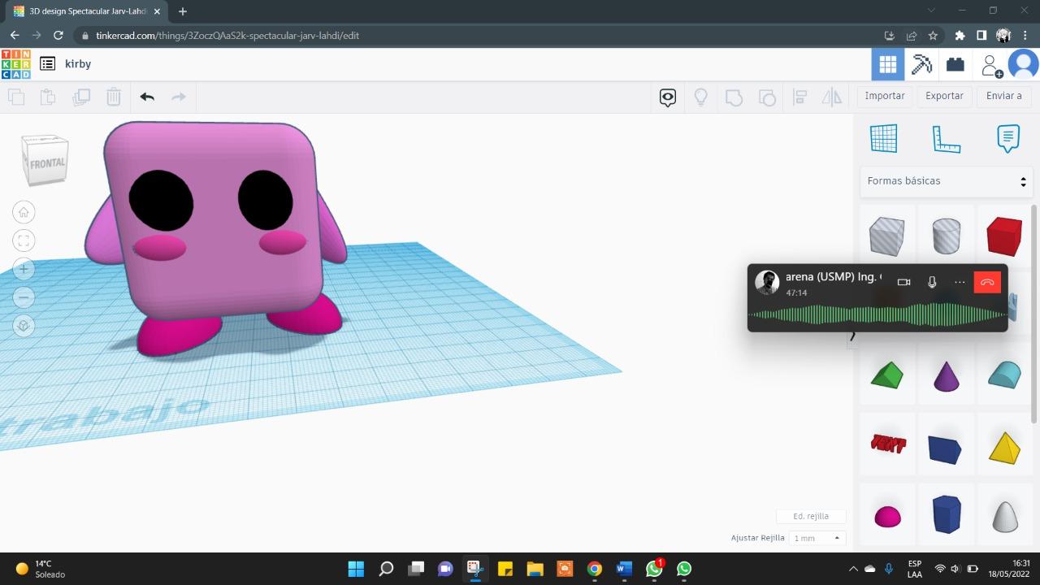Collapse the shapes panel arrow
This screenshot has height=585, width=1040.
click(852, 336)
